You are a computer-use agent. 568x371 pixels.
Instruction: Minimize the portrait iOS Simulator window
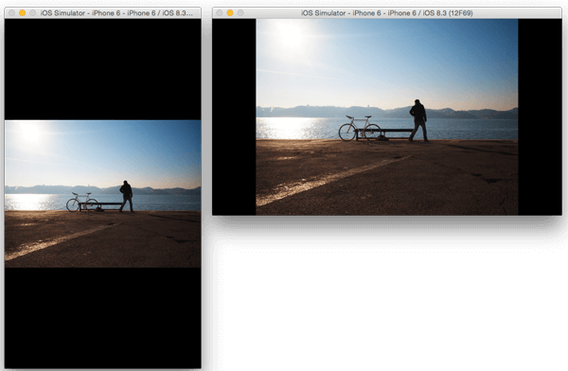pyautogui.click(x=22, y=13)
